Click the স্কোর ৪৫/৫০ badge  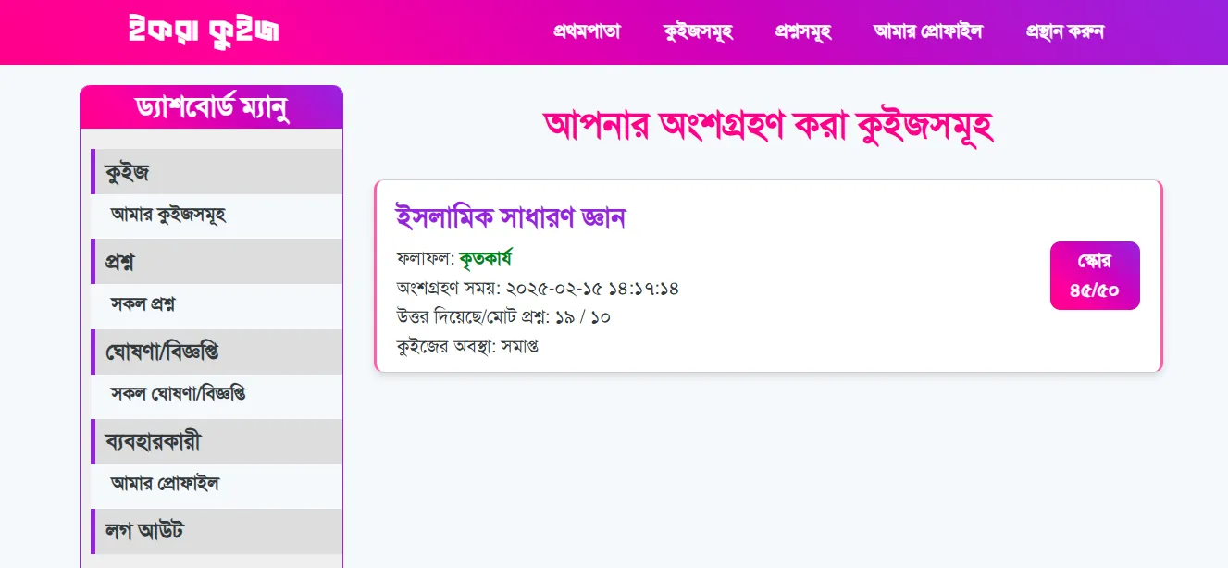(x=1094, y=276)
